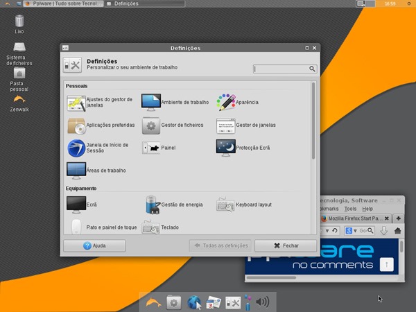Open the Tools menu in Firefox

pyautogui.click(x=350, y=209)
